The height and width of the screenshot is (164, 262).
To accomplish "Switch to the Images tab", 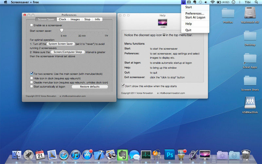I will pyautogui.click(x=75, y=19).
